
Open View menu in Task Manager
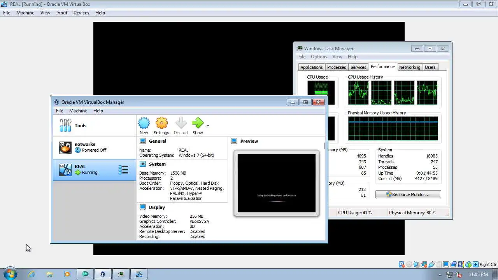(x=337, y=57)
